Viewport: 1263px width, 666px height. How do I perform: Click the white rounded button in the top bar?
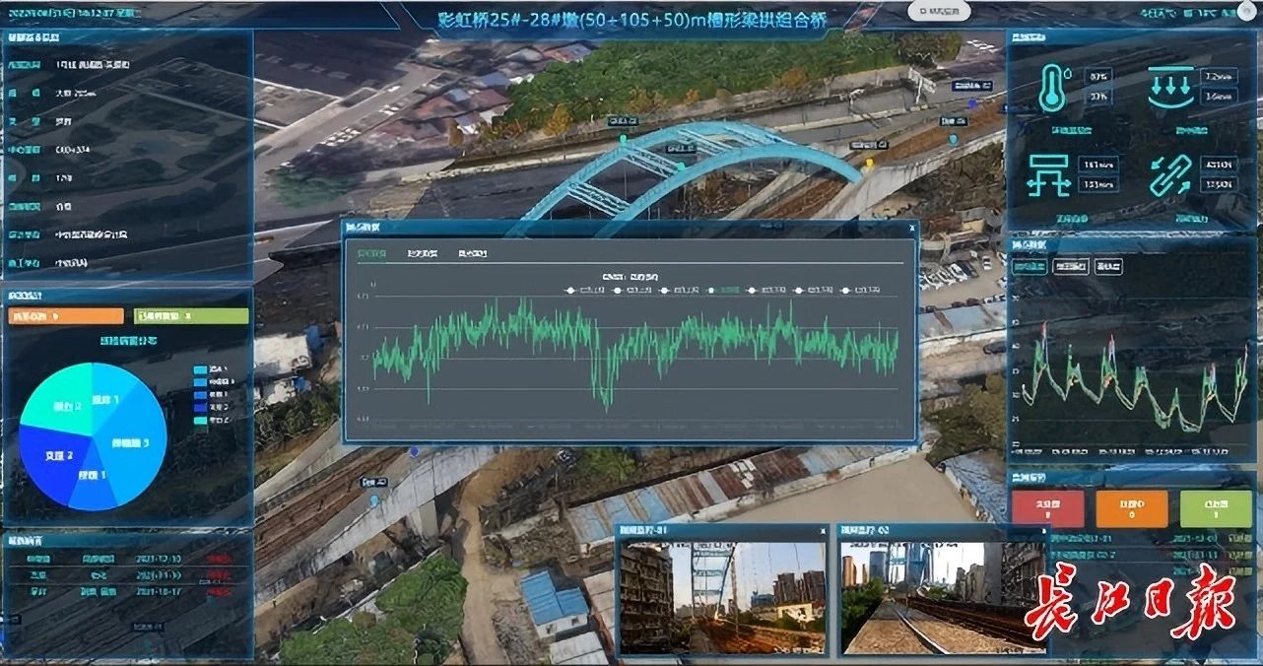(939, 11)
